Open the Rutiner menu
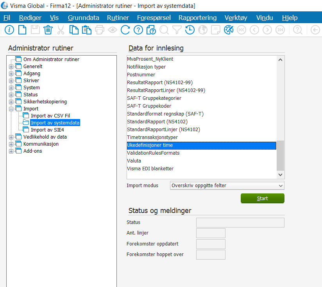This screenshot has width=322, height=287. tap(118, 18)
